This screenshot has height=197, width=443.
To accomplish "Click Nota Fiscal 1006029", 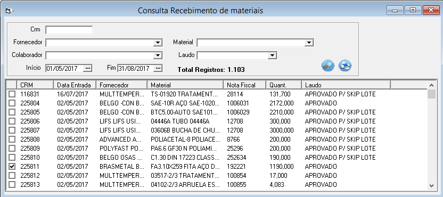I will point(238,112).
